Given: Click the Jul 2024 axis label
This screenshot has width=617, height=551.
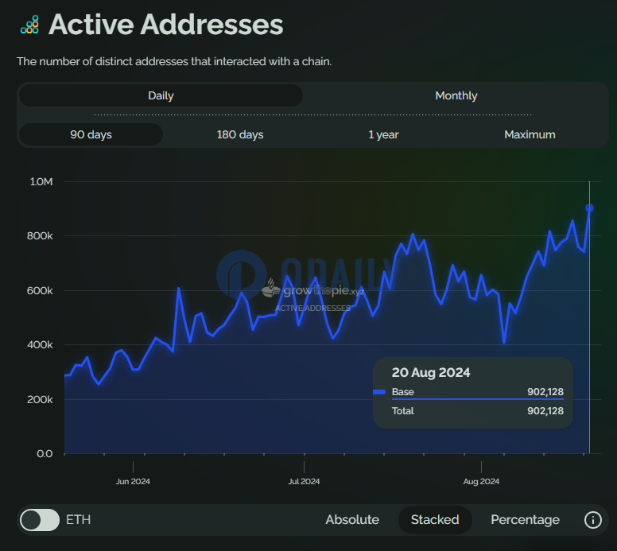Looking at the screenshot, I should coord(304,481).
